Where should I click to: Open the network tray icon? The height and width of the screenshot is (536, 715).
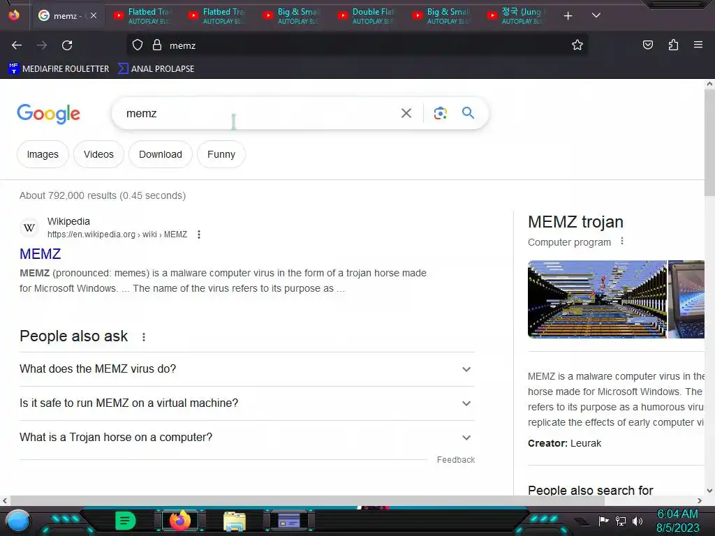pos(621,521)
